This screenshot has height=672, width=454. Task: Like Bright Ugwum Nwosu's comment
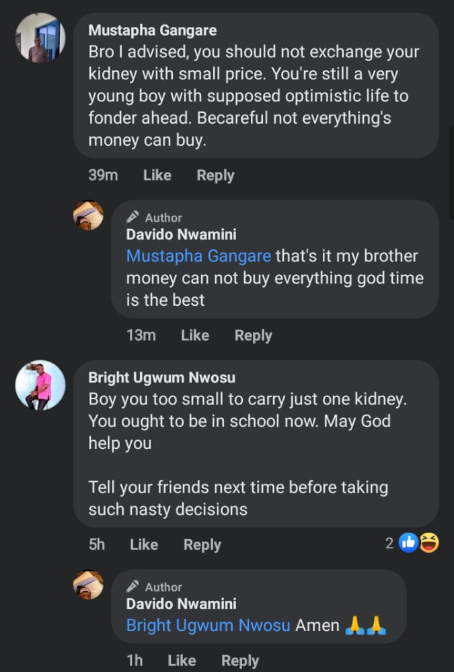(143, 545)
